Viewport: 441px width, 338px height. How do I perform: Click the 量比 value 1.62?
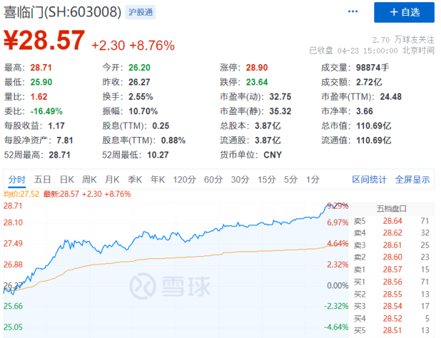point(39,97)
